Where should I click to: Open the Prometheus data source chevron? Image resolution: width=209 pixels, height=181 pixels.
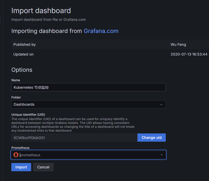click(161, 155)
